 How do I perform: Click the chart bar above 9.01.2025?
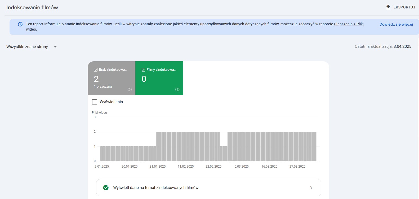[102, 154]
